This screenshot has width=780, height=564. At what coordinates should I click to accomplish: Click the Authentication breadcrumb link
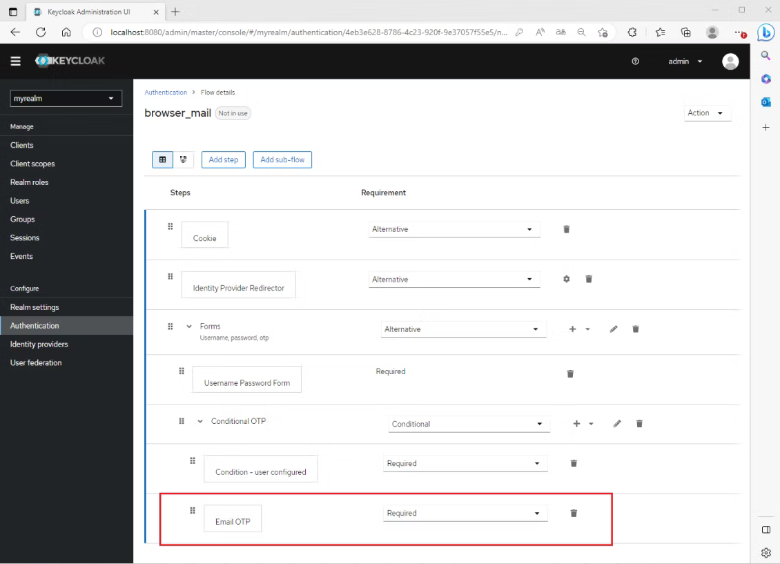pos(166,93)
